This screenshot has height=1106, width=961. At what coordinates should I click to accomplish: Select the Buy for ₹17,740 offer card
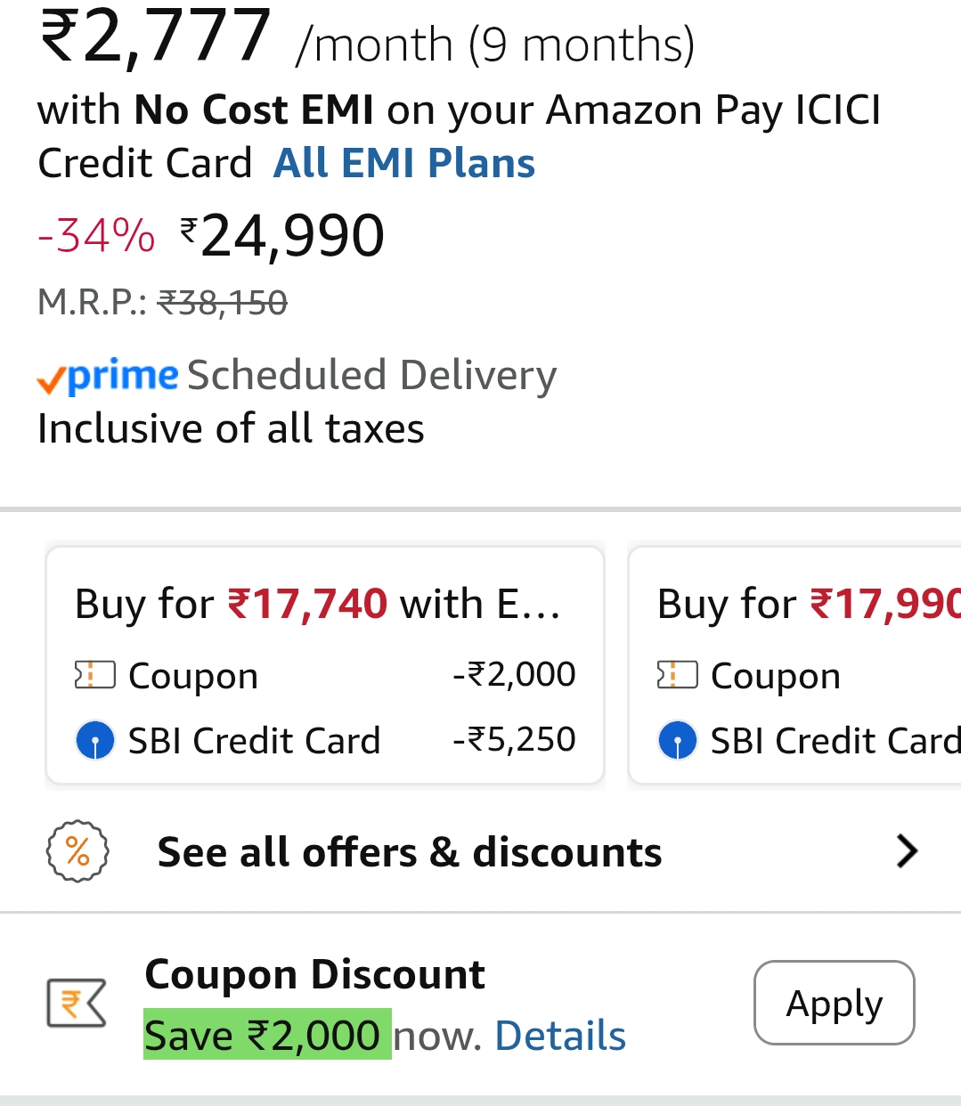[x=325, y=605]
